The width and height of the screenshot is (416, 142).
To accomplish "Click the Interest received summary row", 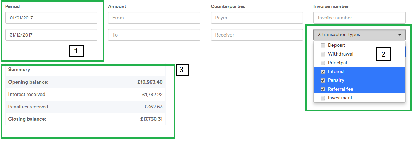I will [85, 95].
